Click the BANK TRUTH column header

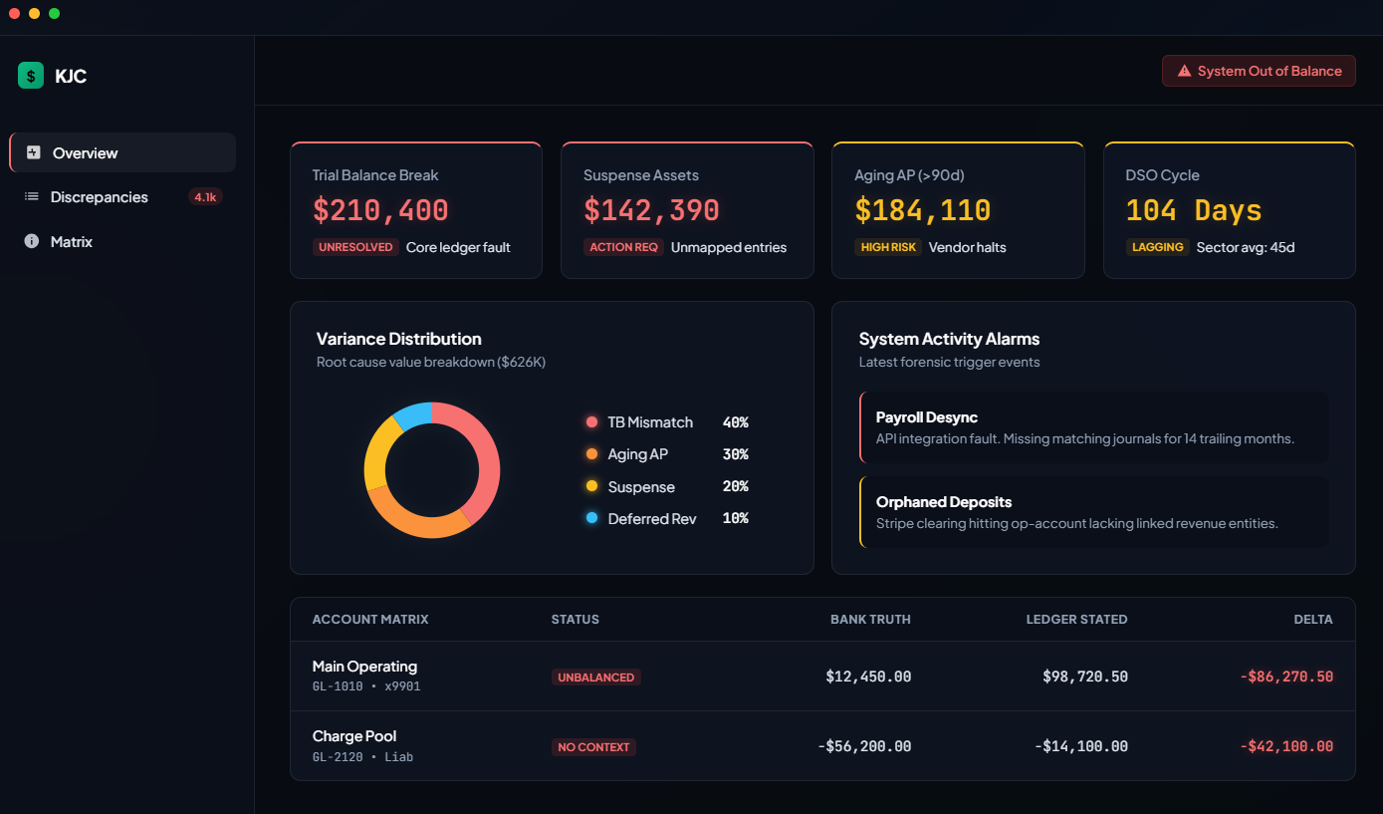pos(870,619)
